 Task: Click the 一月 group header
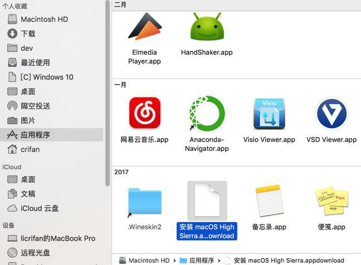(120, 85)
